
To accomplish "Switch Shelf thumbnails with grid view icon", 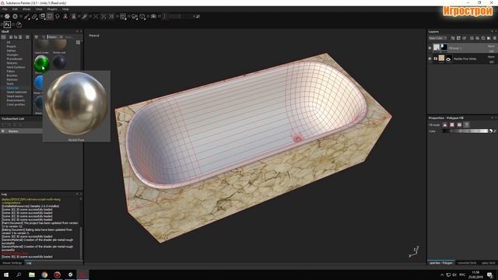I will (78, 42).
